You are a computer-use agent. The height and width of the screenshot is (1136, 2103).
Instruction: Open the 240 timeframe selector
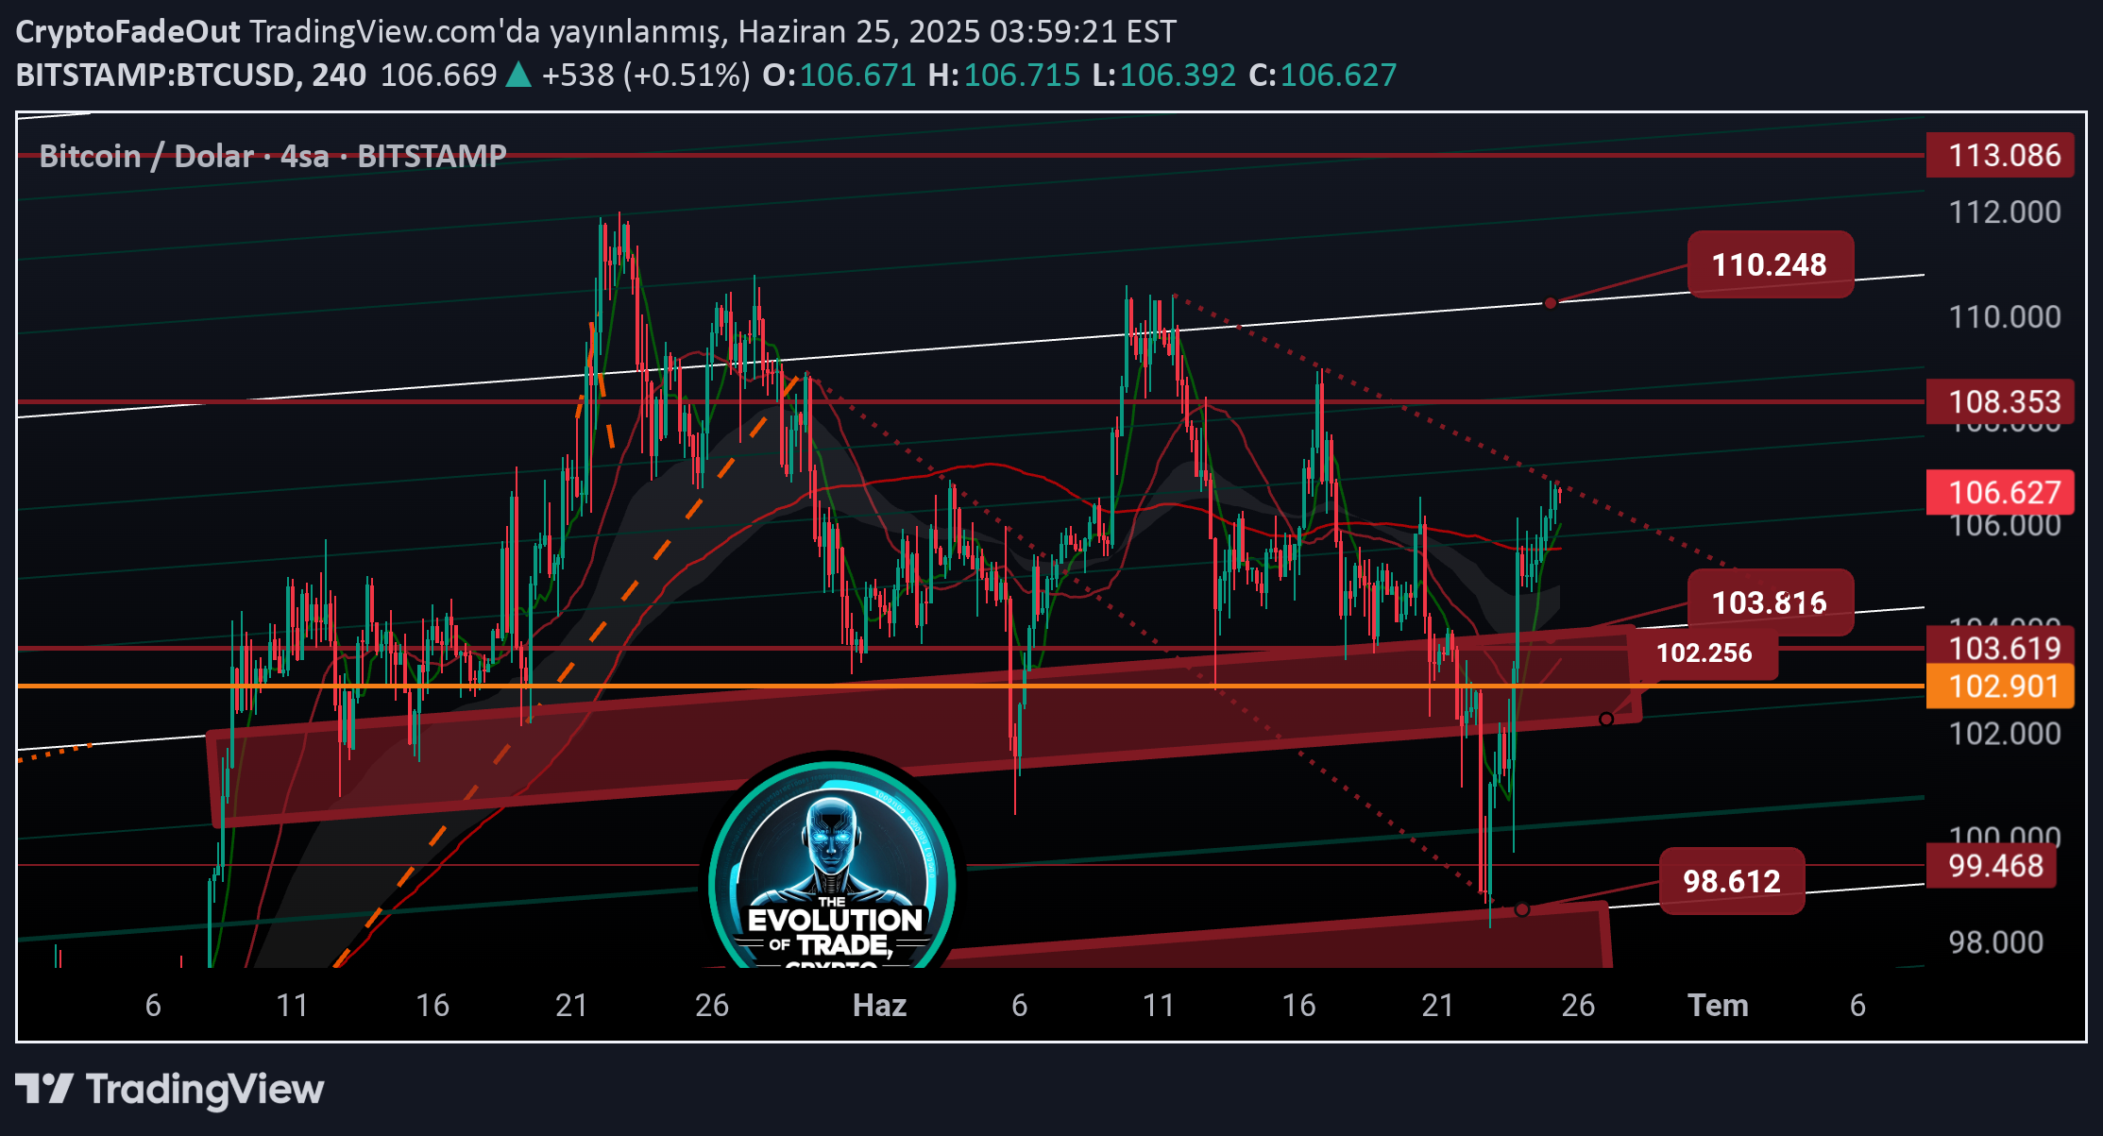tap(345, 75)
